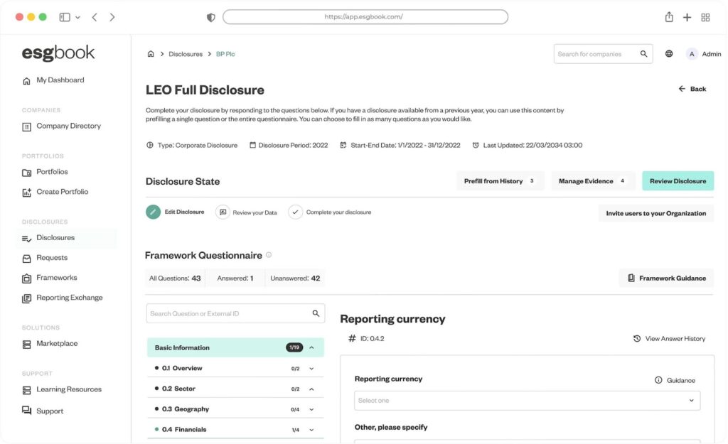728x444 pixels.
Task: Filter by Answered: 1
Action: pos(235,278)
